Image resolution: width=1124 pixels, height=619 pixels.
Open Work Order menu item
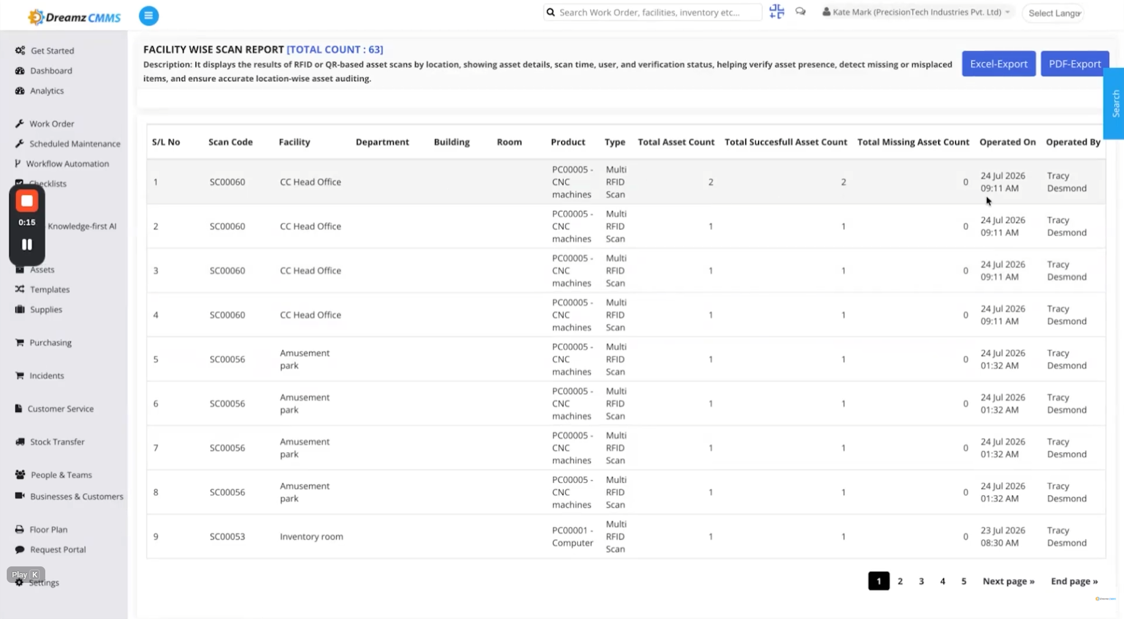[x=51, y=124]
